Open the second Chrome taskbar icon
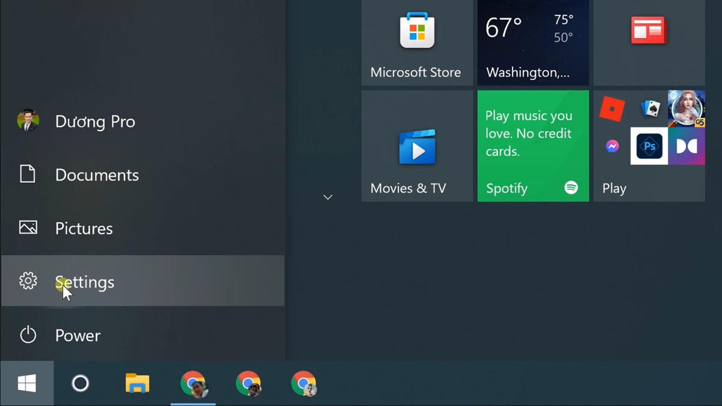The image size is (722, 406). point(248,384)
